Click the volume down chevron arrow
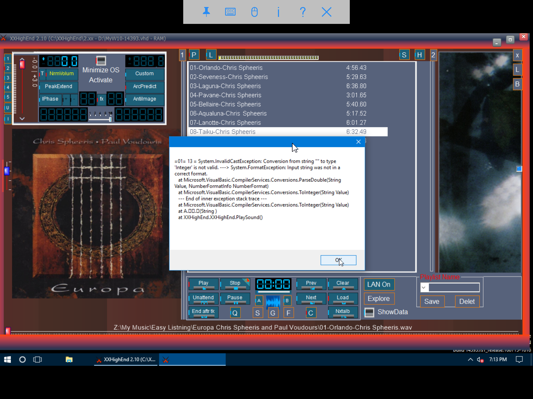This screenshot has width=533, height=399. 22,118
